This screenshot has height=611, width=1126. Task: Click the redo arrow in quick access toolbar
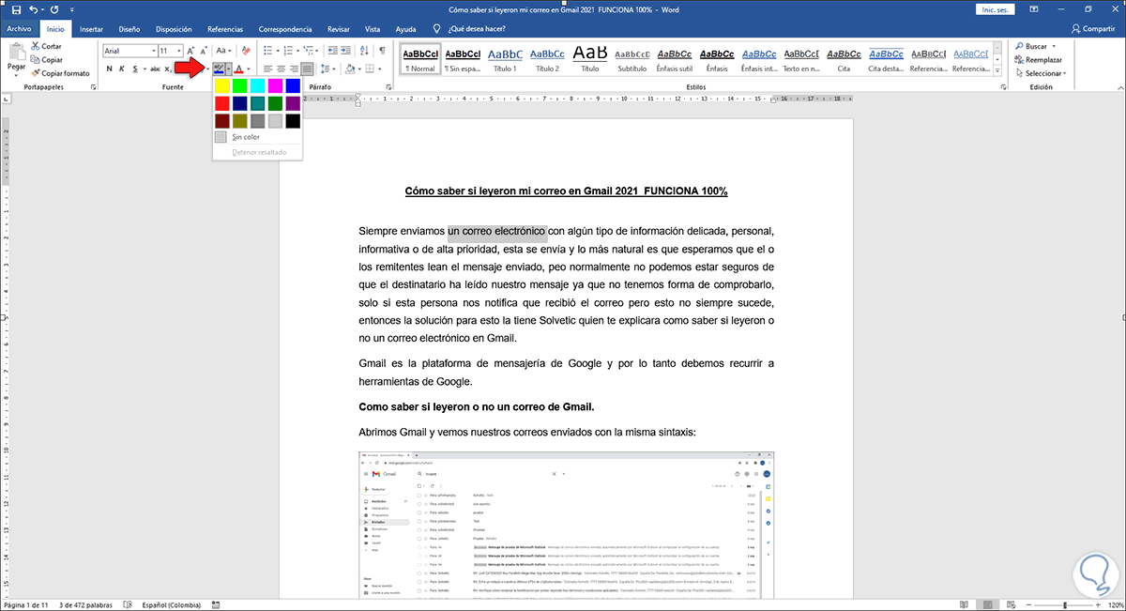(x=56, y=9)
